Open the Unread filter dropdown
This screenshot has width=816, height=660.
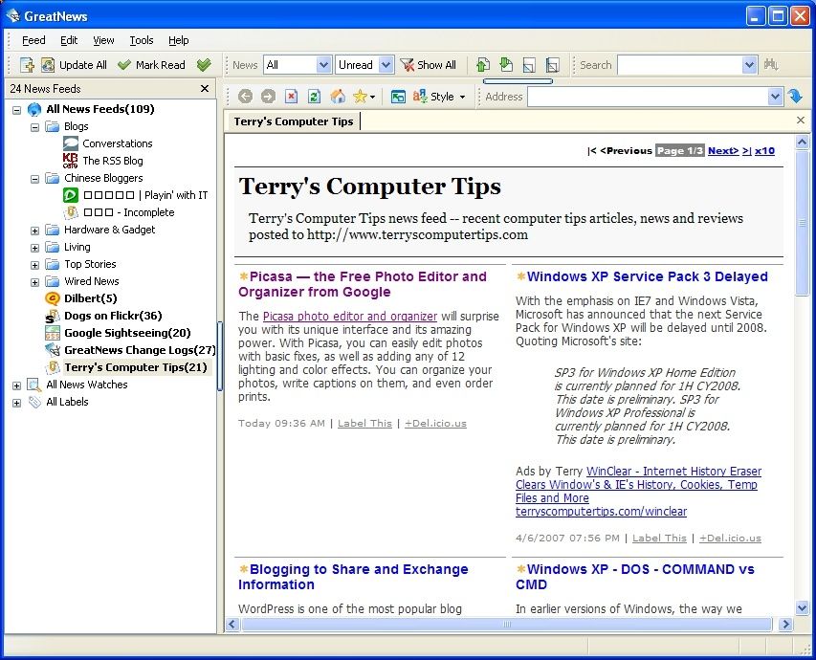[386, 65]
